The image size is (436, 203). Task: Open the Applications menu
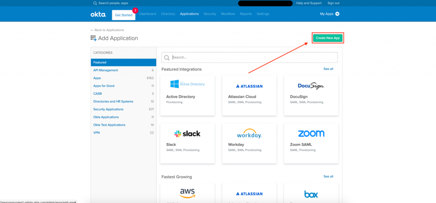pyautogui.click(x=189, y=14)
